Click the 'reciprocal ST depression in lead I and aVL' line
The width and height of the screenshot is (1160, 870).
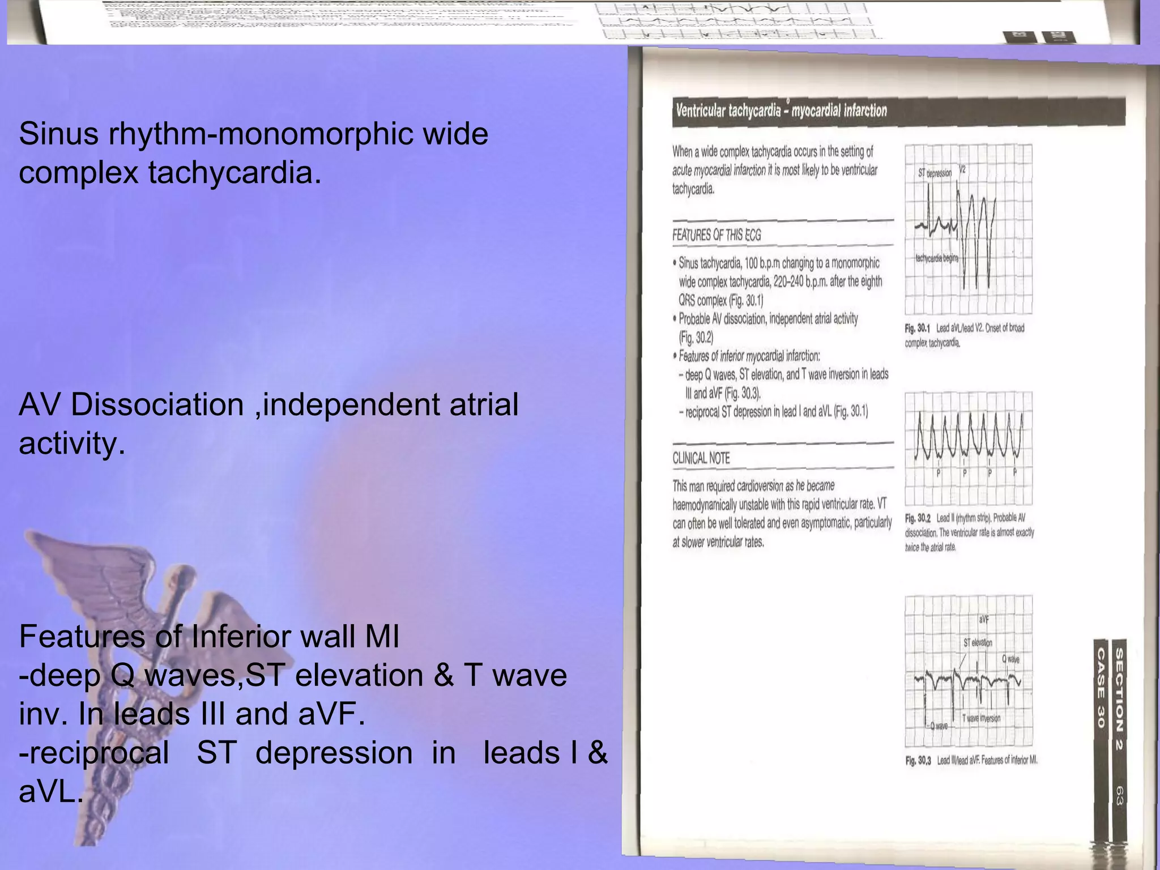pos(773,412)
